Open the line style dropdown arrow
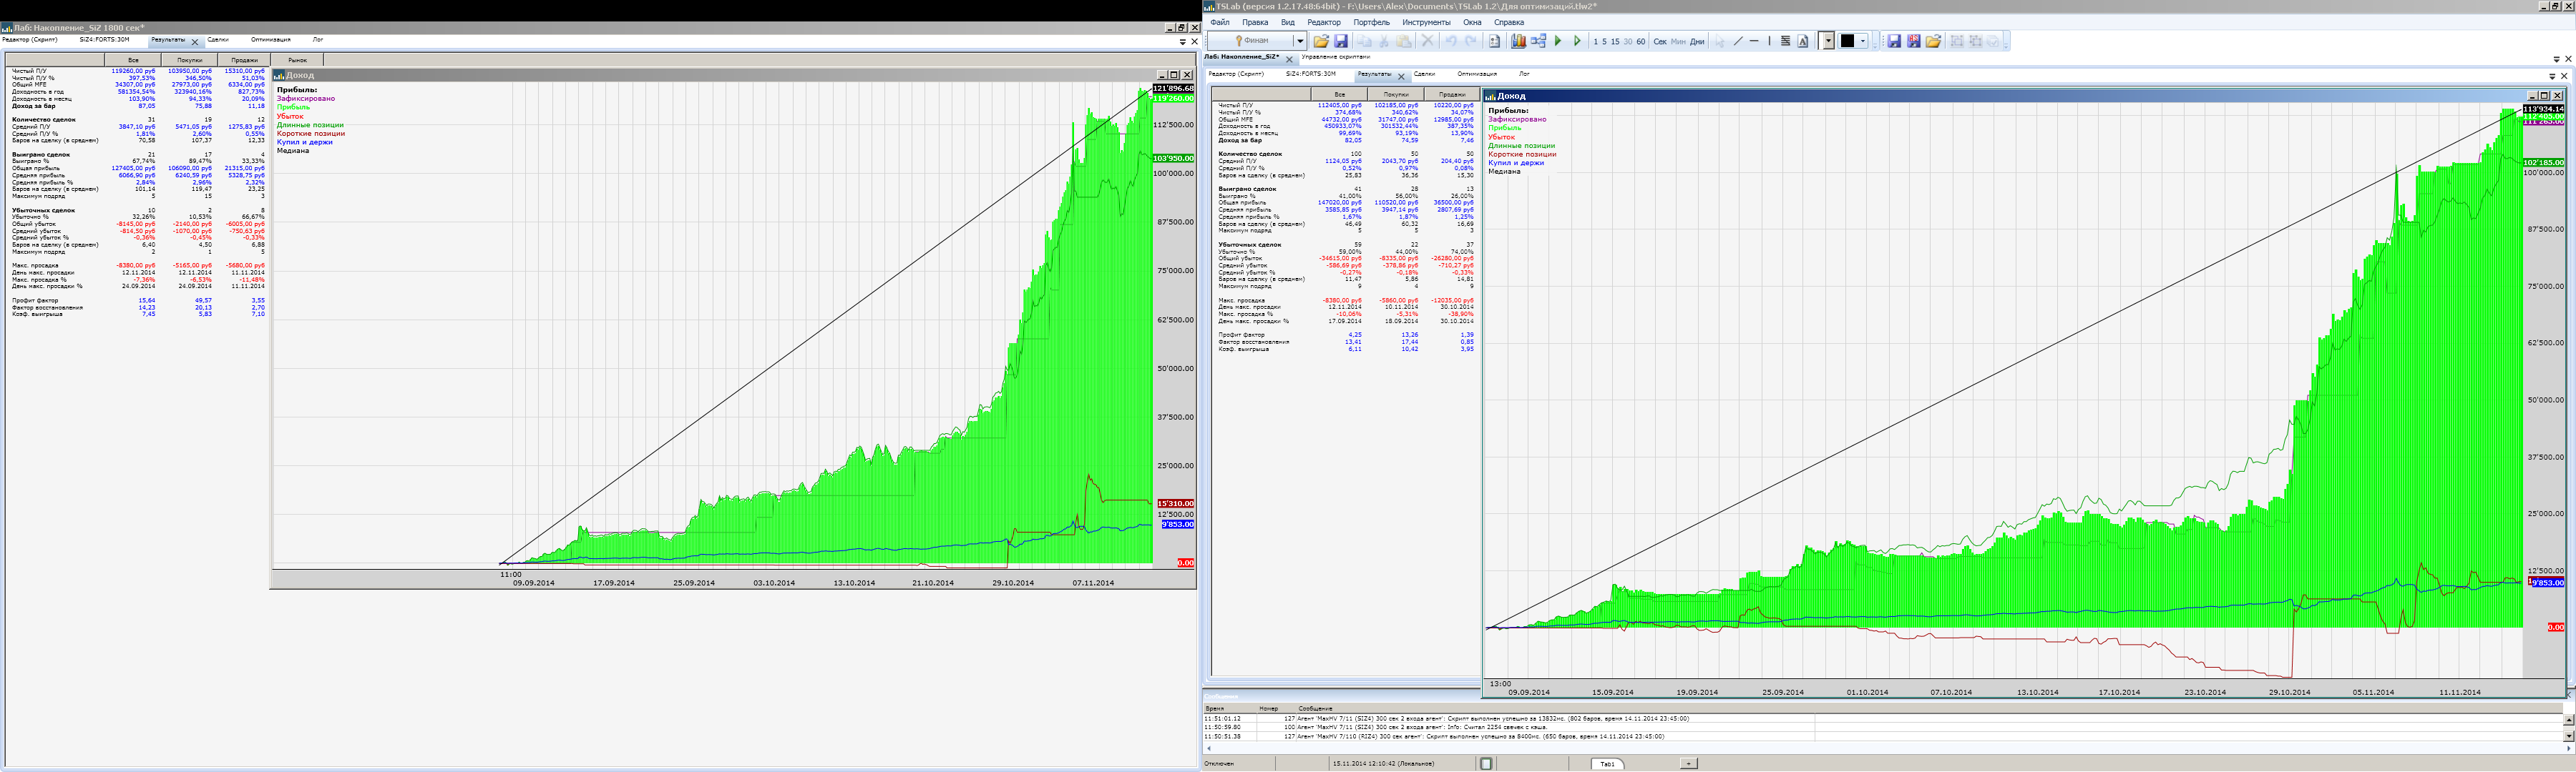 click(1828, 41)
